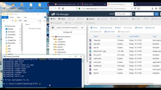
Task: Click the Compress toolbar button
Action: point(90,23)
